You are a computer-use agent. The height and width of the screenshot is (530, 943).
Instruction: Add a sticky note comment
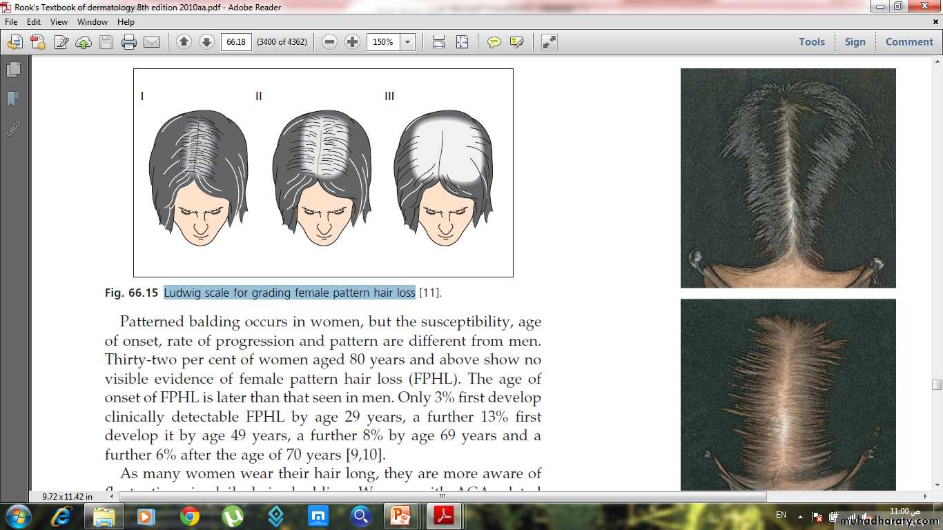[x=494, y=42]
